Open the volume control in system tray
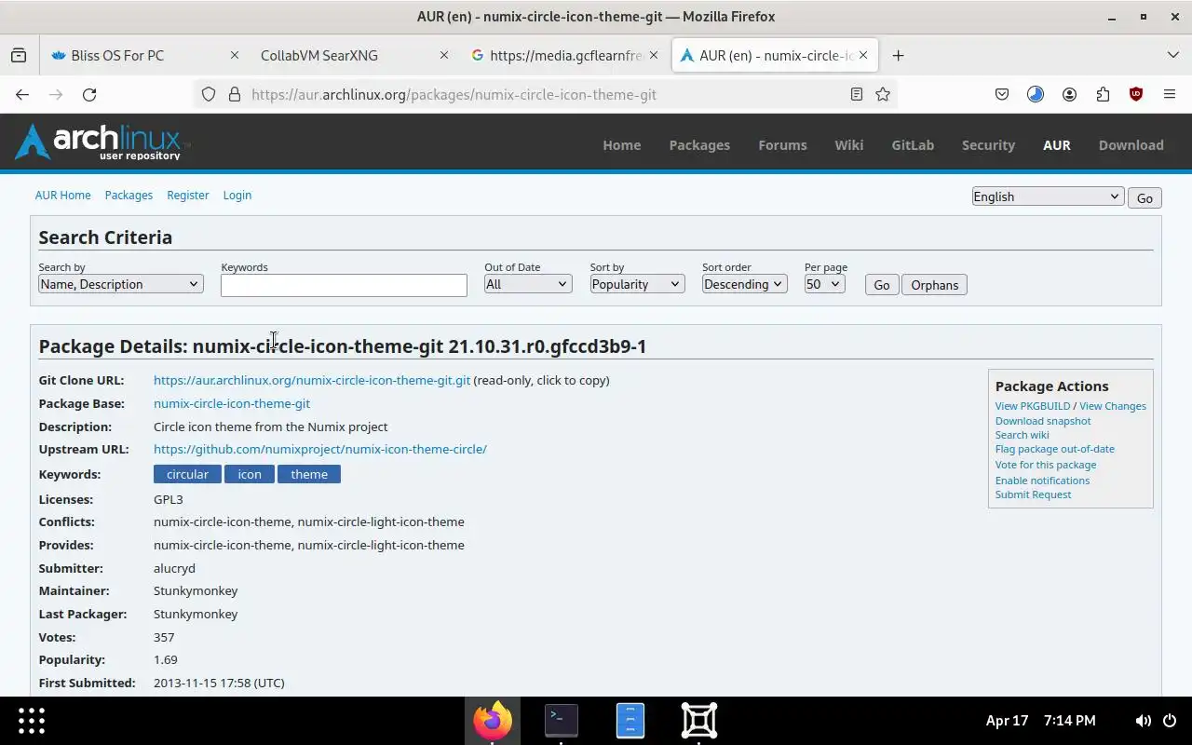This screenshot has width=1192, height=745. pos(1143,721)
